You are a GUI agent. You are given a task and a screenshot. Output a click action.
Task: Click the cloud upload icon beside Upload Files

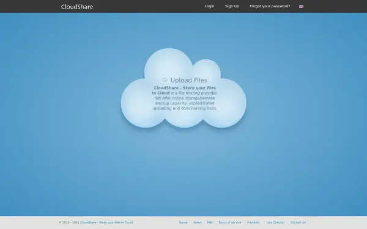165,80
